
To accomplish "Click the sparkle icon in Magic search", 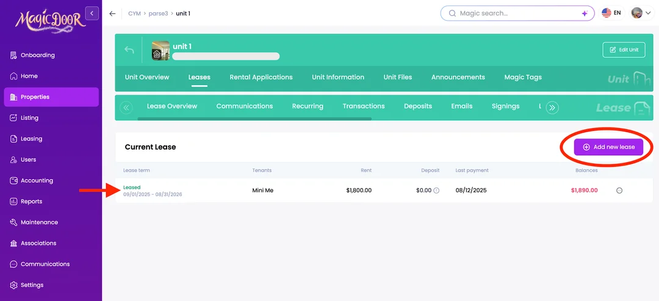I will click(584, 13).
